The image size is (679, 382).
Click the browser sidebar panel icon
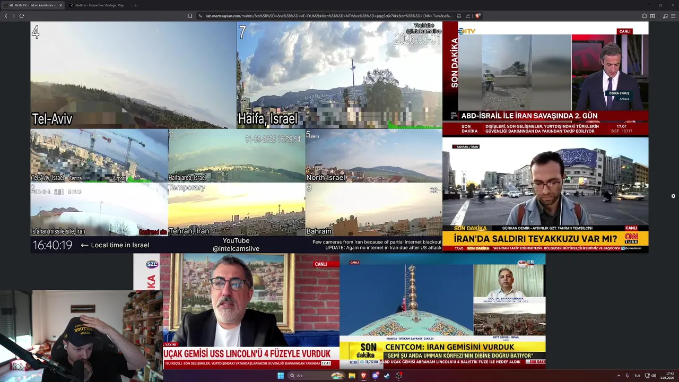[x=652, y=16]
